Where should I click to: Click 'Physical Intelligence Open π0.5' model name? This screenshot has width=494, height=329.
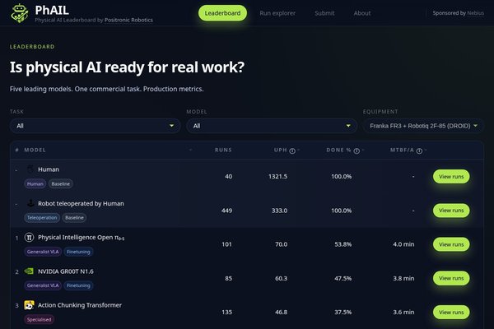(x=82, y=238)
